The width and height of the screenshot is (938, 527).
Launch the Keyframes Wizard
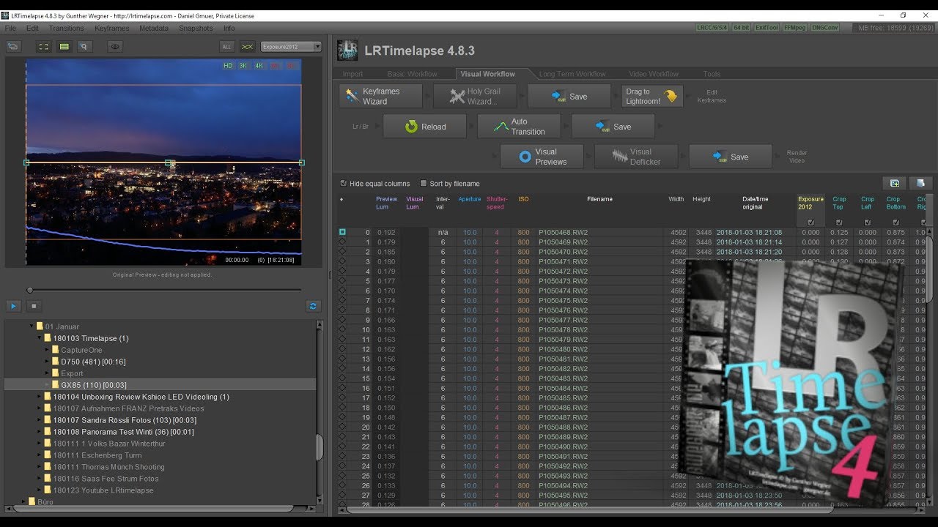(381, 97)
